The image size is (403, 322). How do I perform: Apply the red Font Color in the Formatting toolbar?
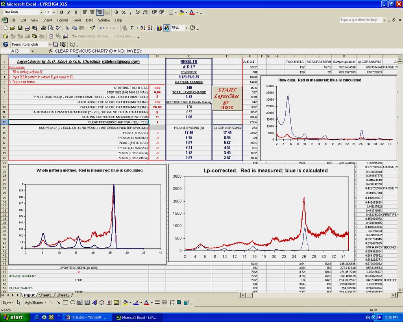tap(192, 12)
